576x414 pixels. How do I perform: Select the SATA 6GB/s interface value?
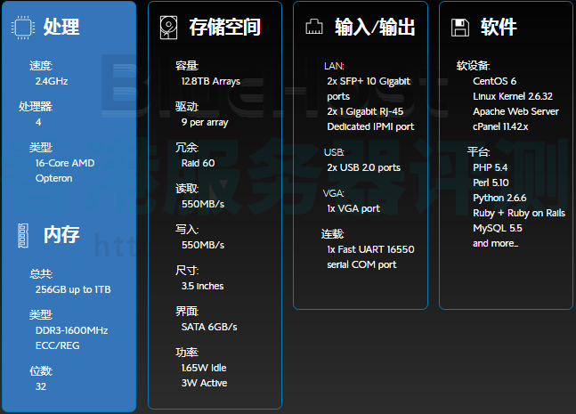click(209, 327)
